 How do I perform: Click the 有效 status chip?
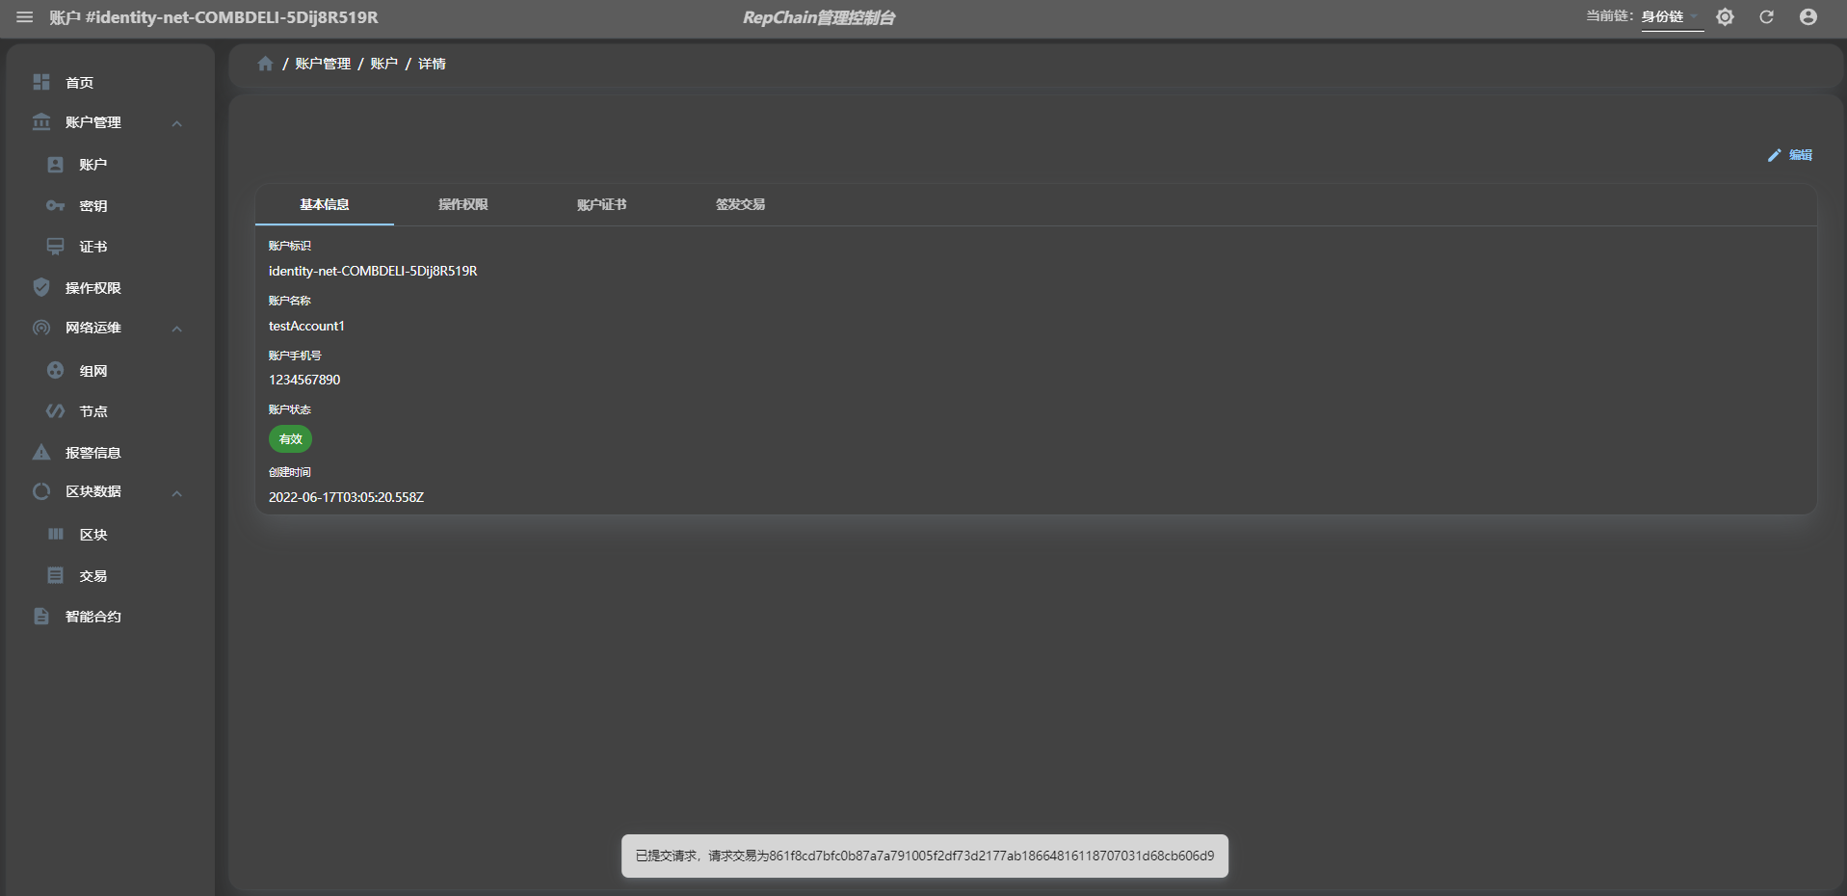pyautogui.click(x=290, y=439)
